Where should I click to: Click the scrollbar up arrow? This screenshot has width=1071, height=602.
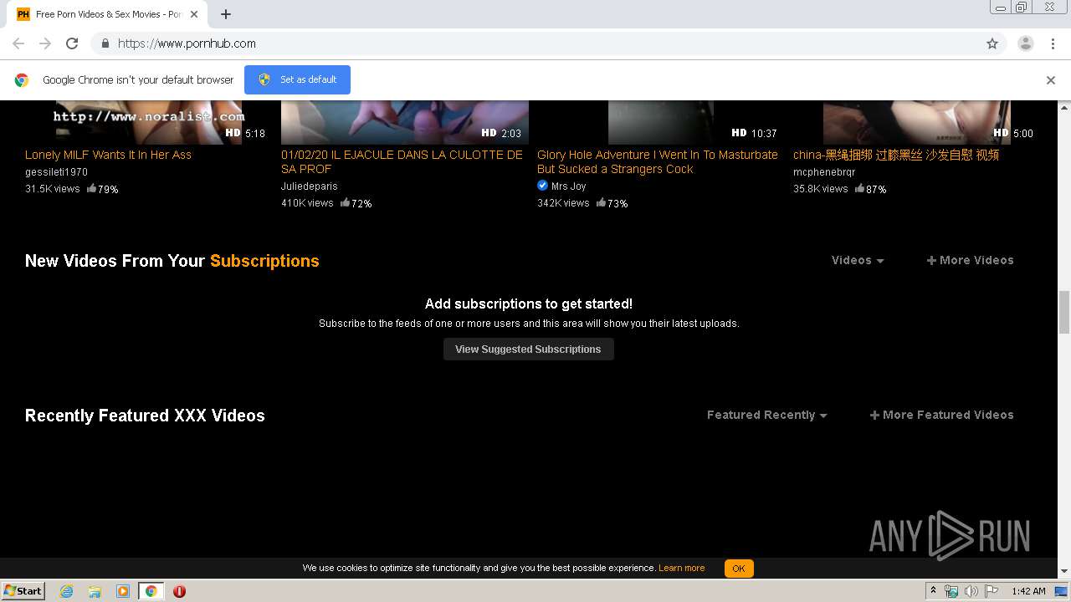1064,107
